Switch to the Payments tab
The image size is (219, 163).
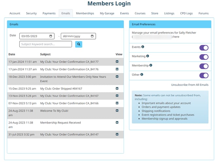[x=49, y=13]
